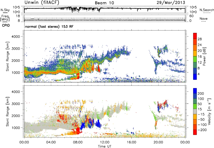This screenshot has height=148, width=214.
Task: Click "2000" tick on velocity panel axis
Action: [x=16, y=116]
